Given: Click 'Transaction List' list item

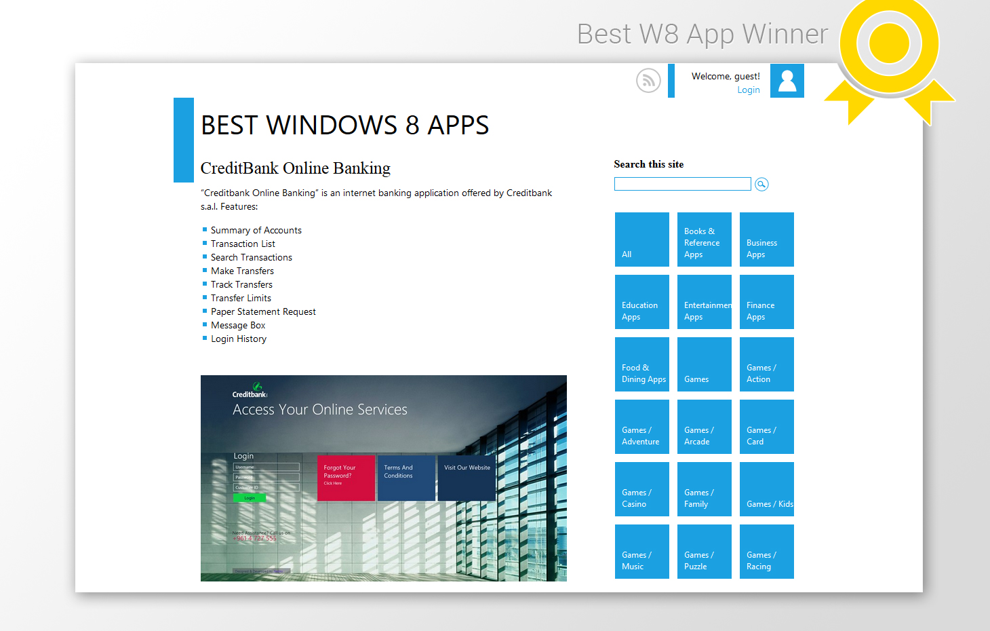Looking at the screenshot, I should point(243,244).
